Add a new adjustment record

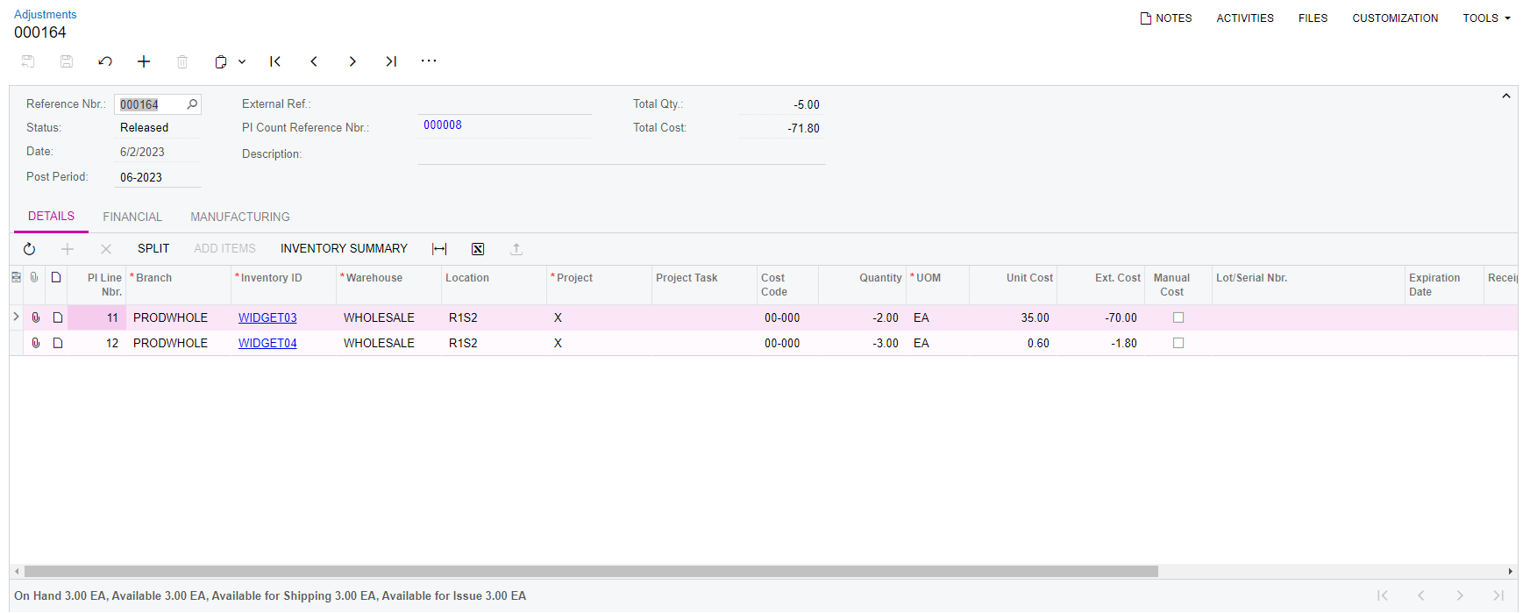pos(144,61)
